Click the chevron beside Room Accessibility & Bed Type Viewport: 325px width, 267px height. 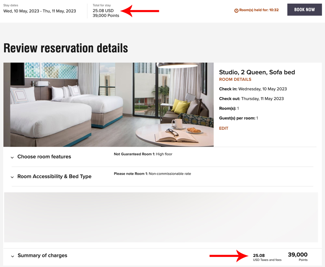[12, 177]
